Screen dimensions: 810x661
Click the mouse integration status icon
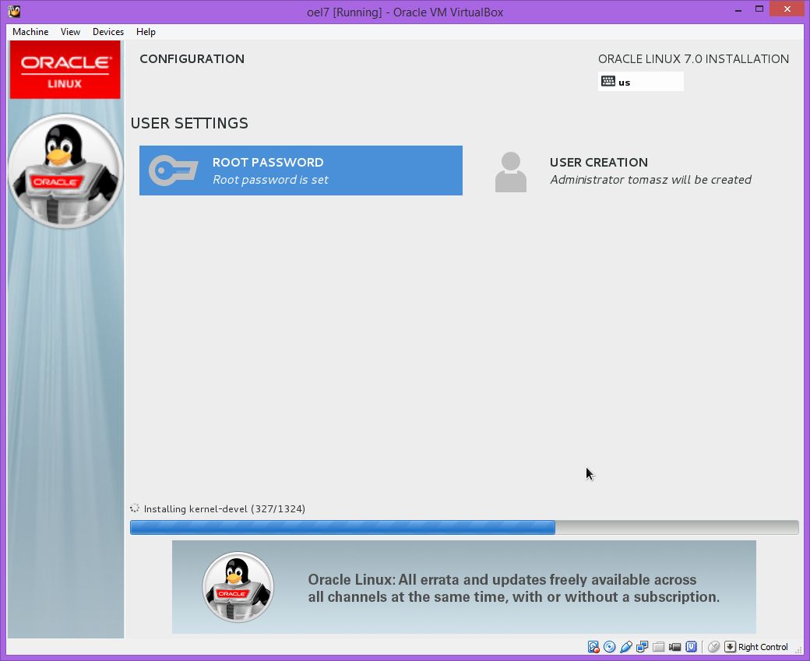714,646
